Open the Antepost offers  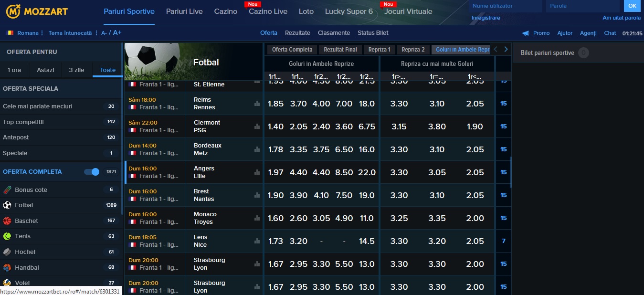pos(60,137)
